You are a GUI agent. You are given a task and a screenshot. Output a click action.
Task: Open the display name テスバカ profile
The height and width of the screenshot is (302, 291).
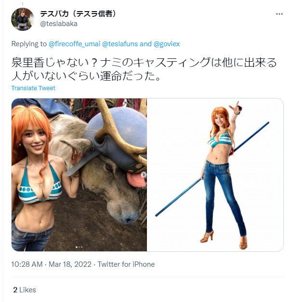point(78,14)
